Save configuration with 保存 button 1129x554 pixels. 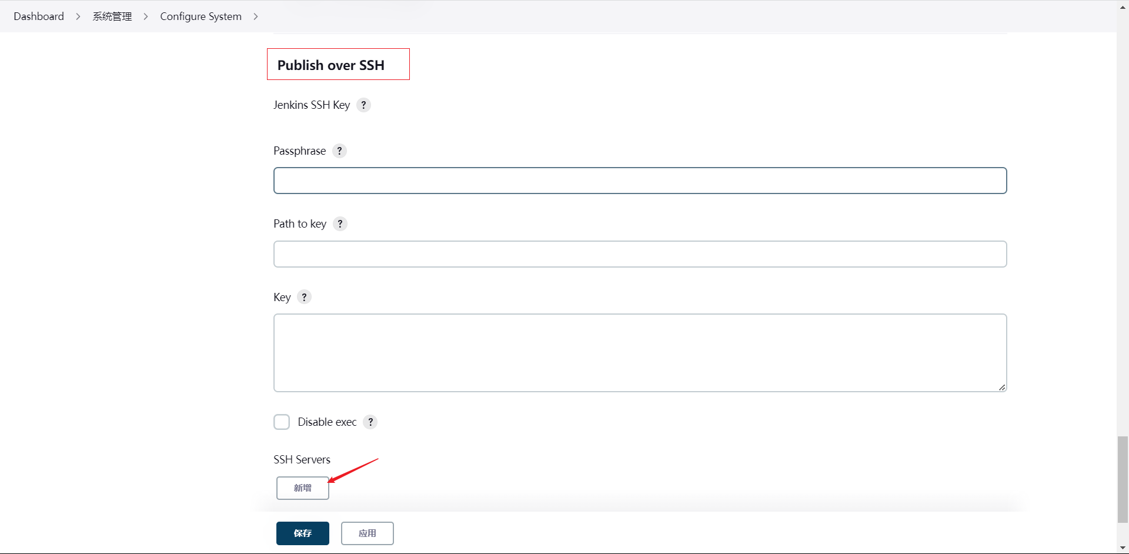pos(303,533)
